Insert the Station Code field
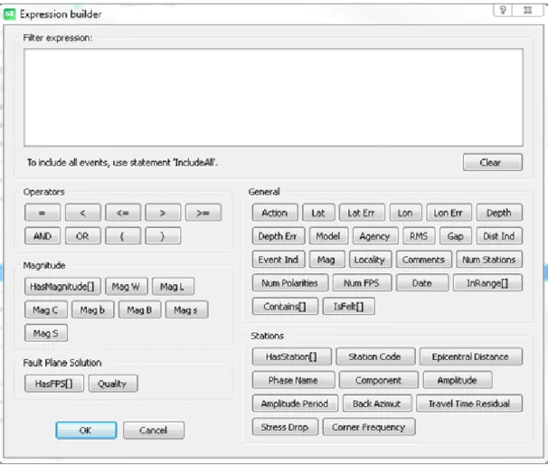548x466 pixels. [375, 357]
